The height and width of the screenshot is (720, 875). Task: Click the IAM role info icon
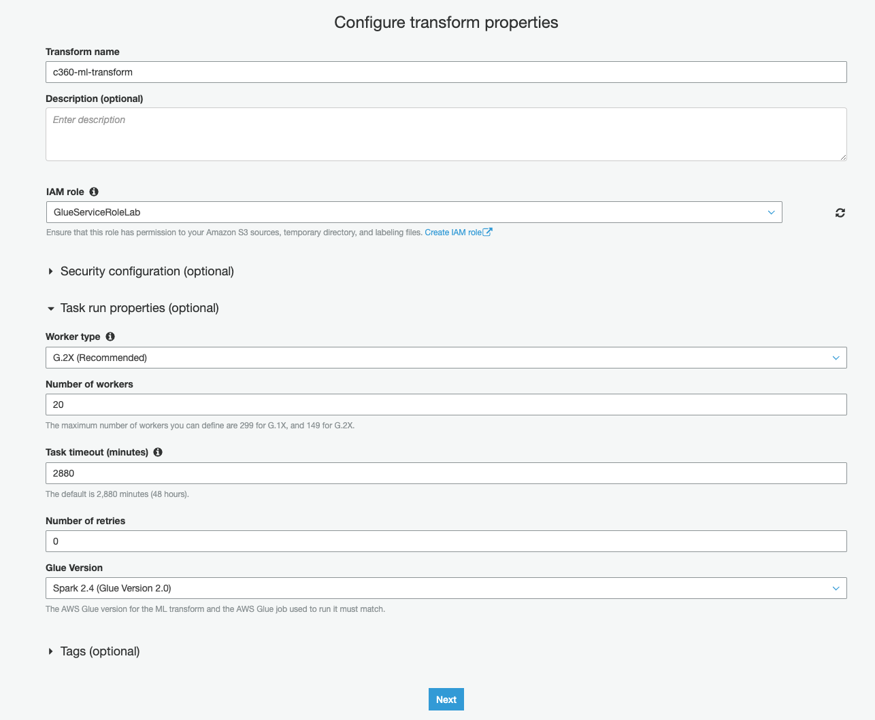coord(94,192)
